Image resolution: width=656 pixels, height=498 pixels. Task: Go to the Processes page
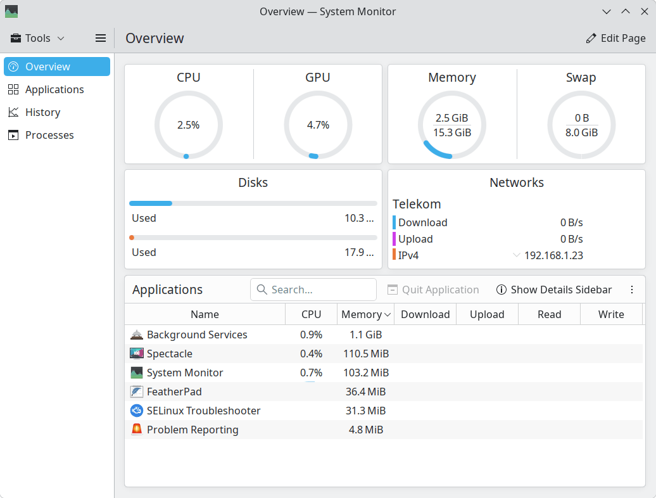tap(49, 135)
